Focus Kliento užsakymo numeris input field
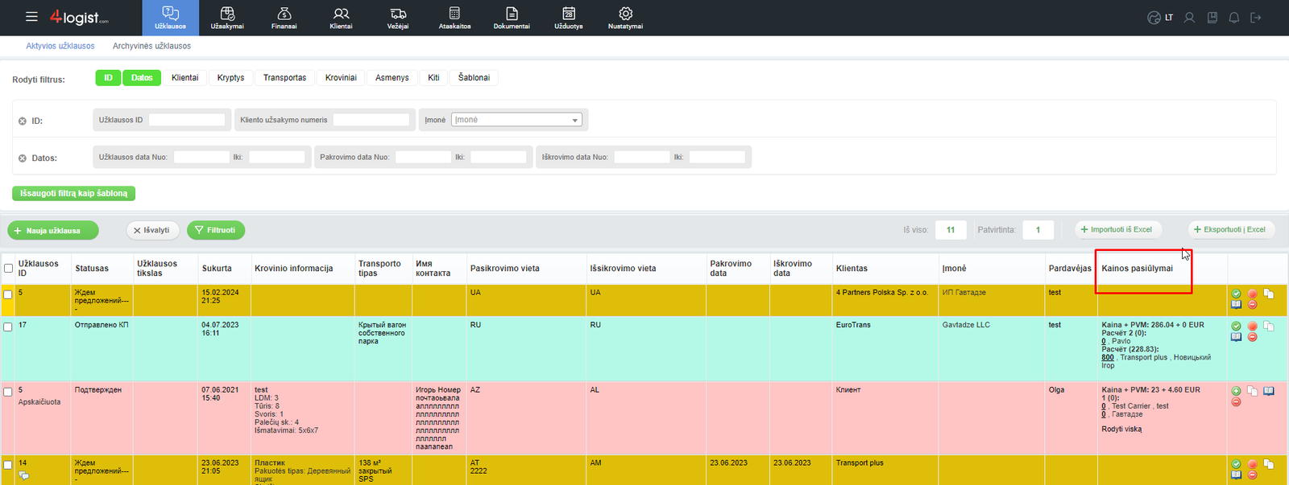 point(371,120)
